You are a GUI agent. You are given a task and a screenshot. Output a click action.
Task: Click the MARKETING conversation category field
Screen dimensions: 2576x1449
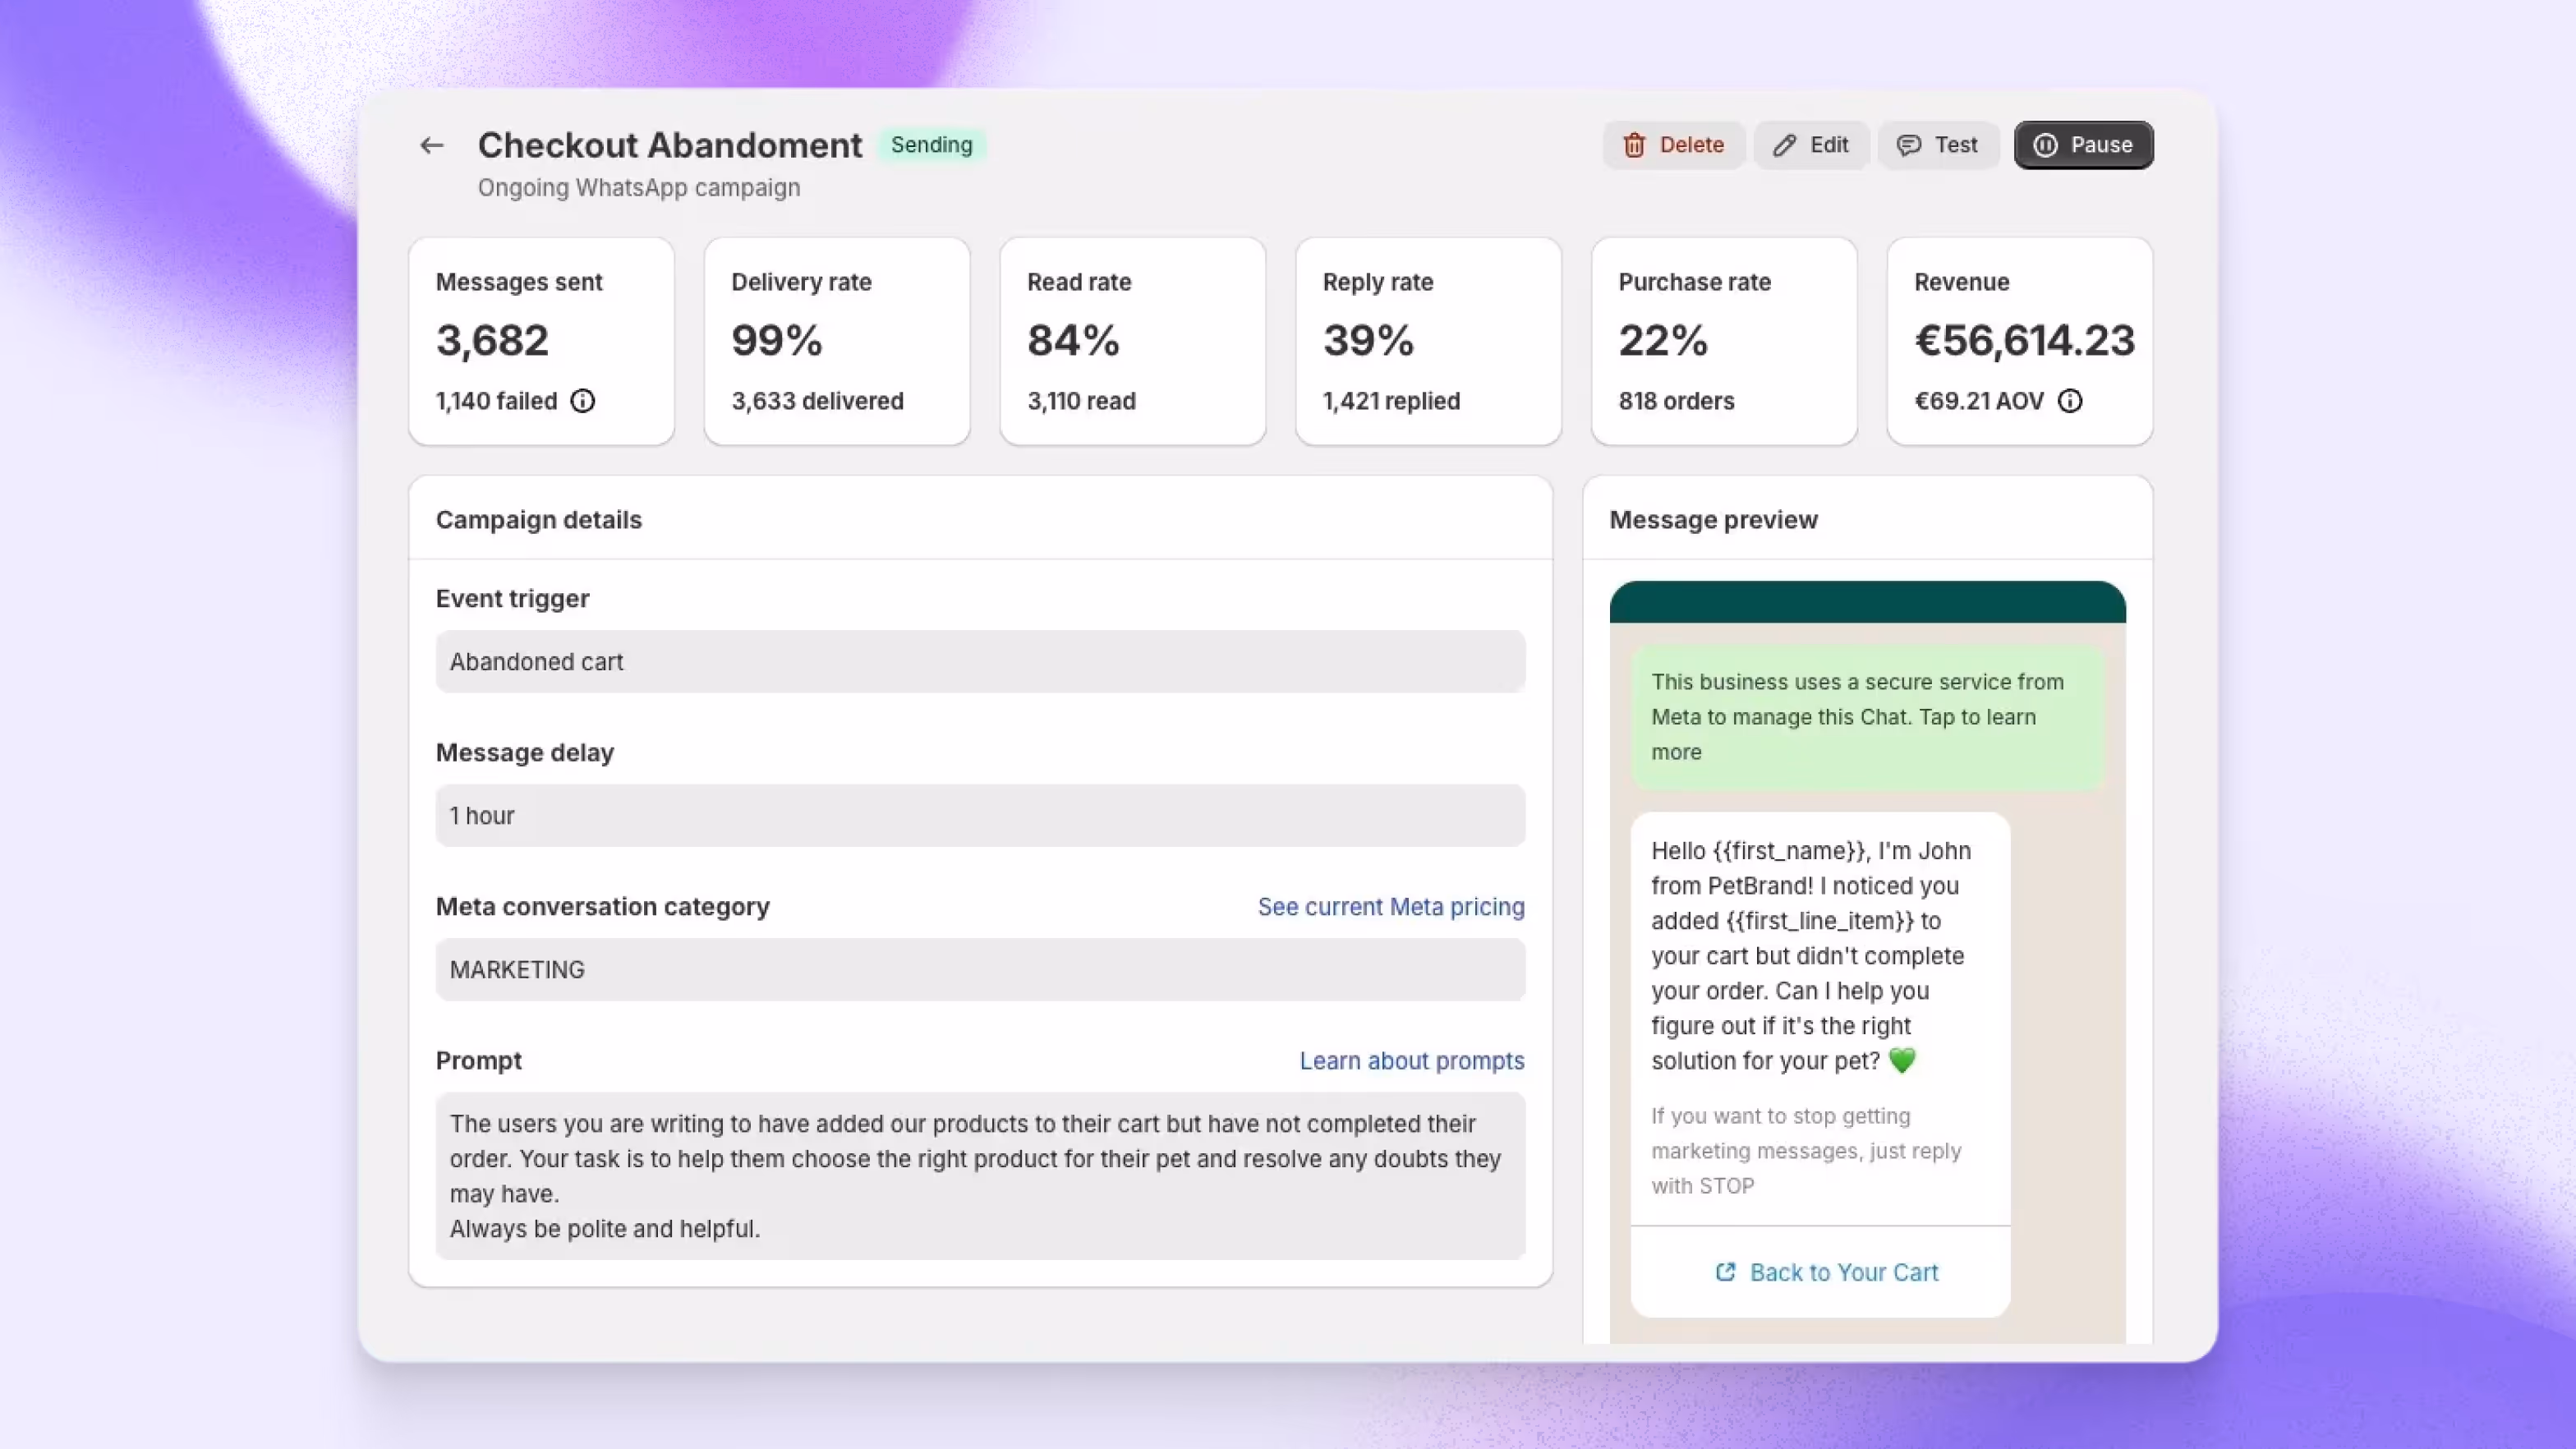980,970
